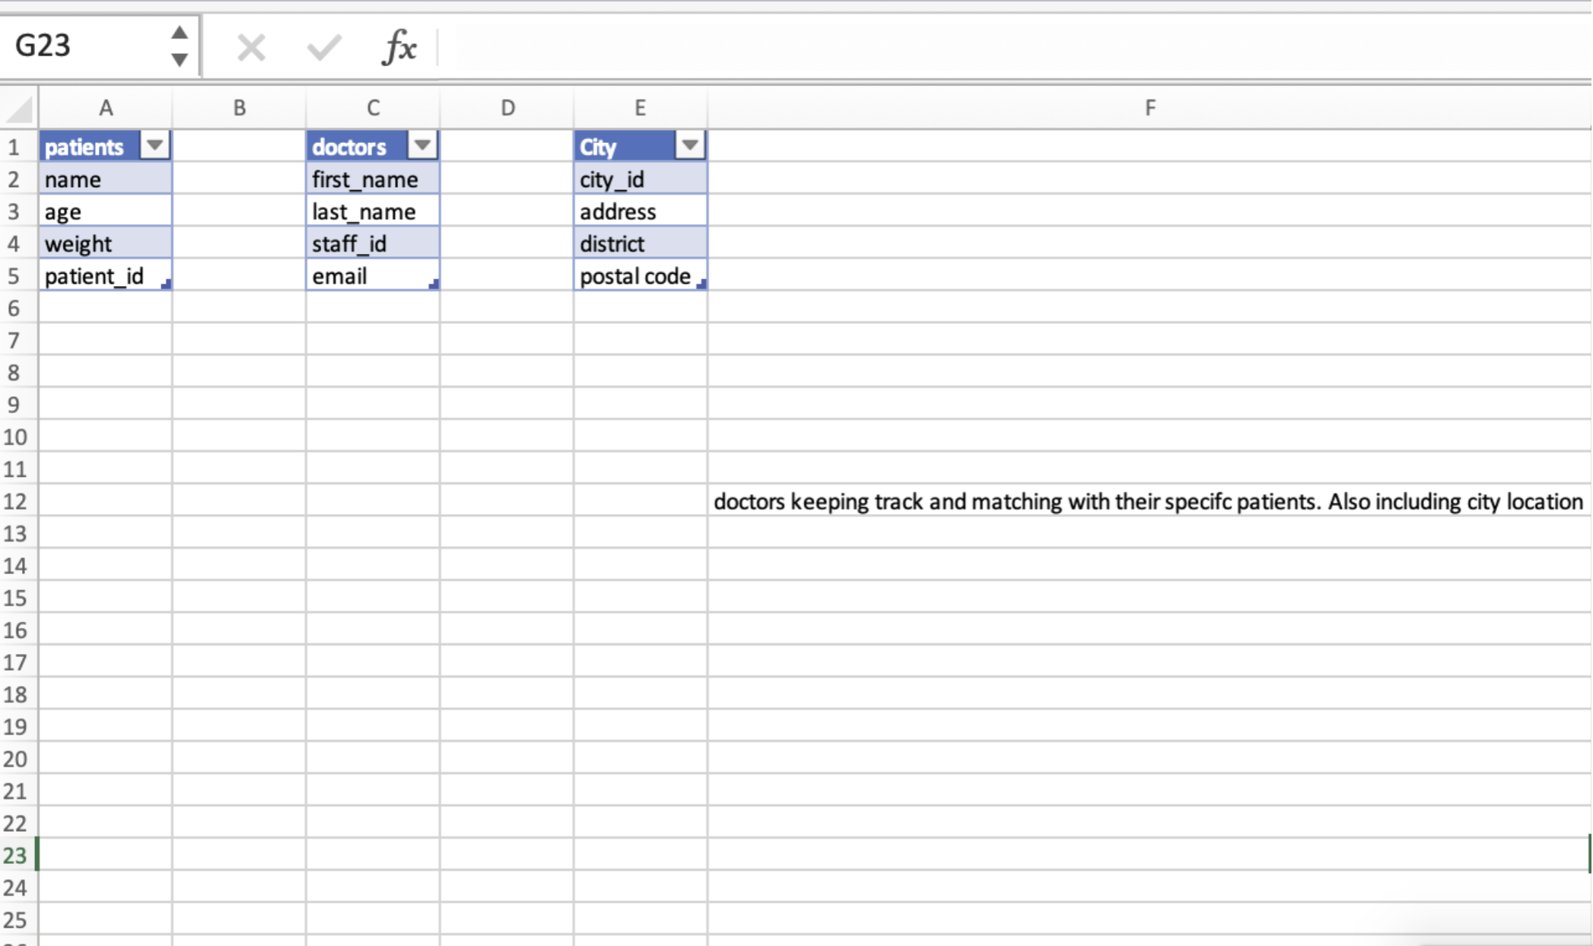Select column F header
The height and width of the screenshot is (946, 1593).
[1149, 108]
